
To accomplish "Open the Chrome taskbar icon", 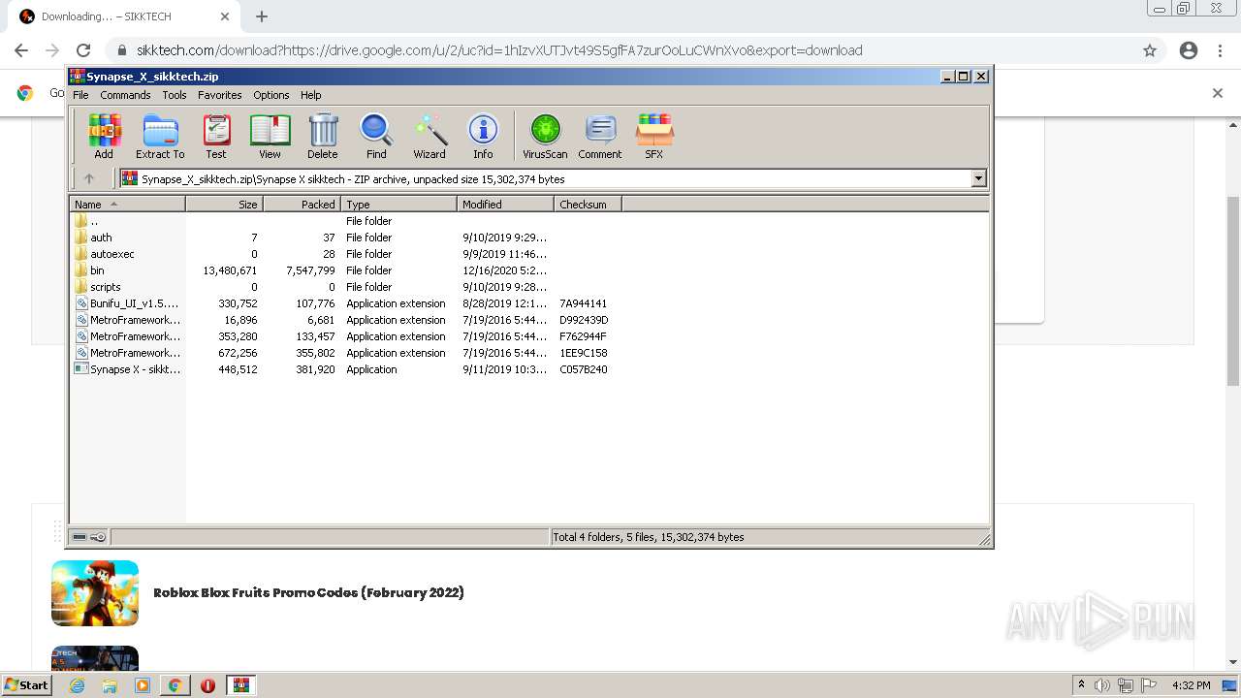I will click(175, 685).
